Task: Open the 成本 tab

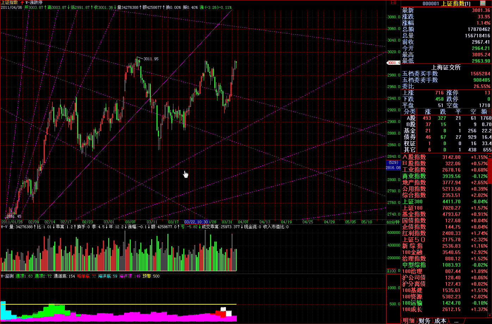Action: pyautogui.click(x=440, y=320)
